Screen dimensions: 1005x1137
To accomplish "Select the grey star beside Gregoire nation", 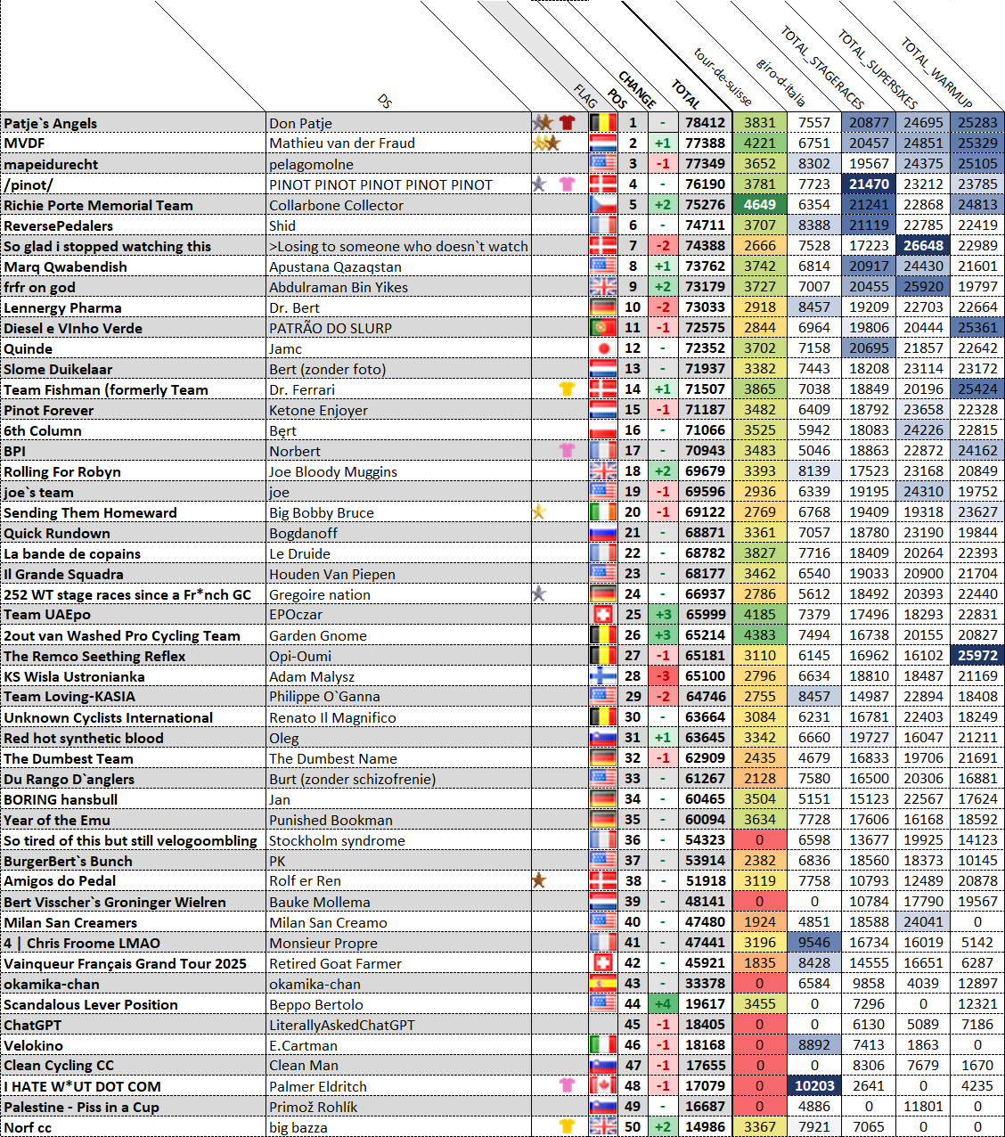I will point(538,593).
